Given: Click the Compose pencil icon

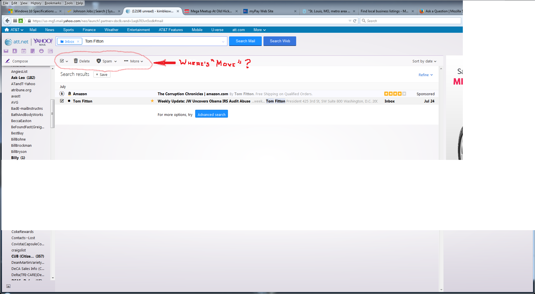Looking at the screenshot, I should [8, 61].
